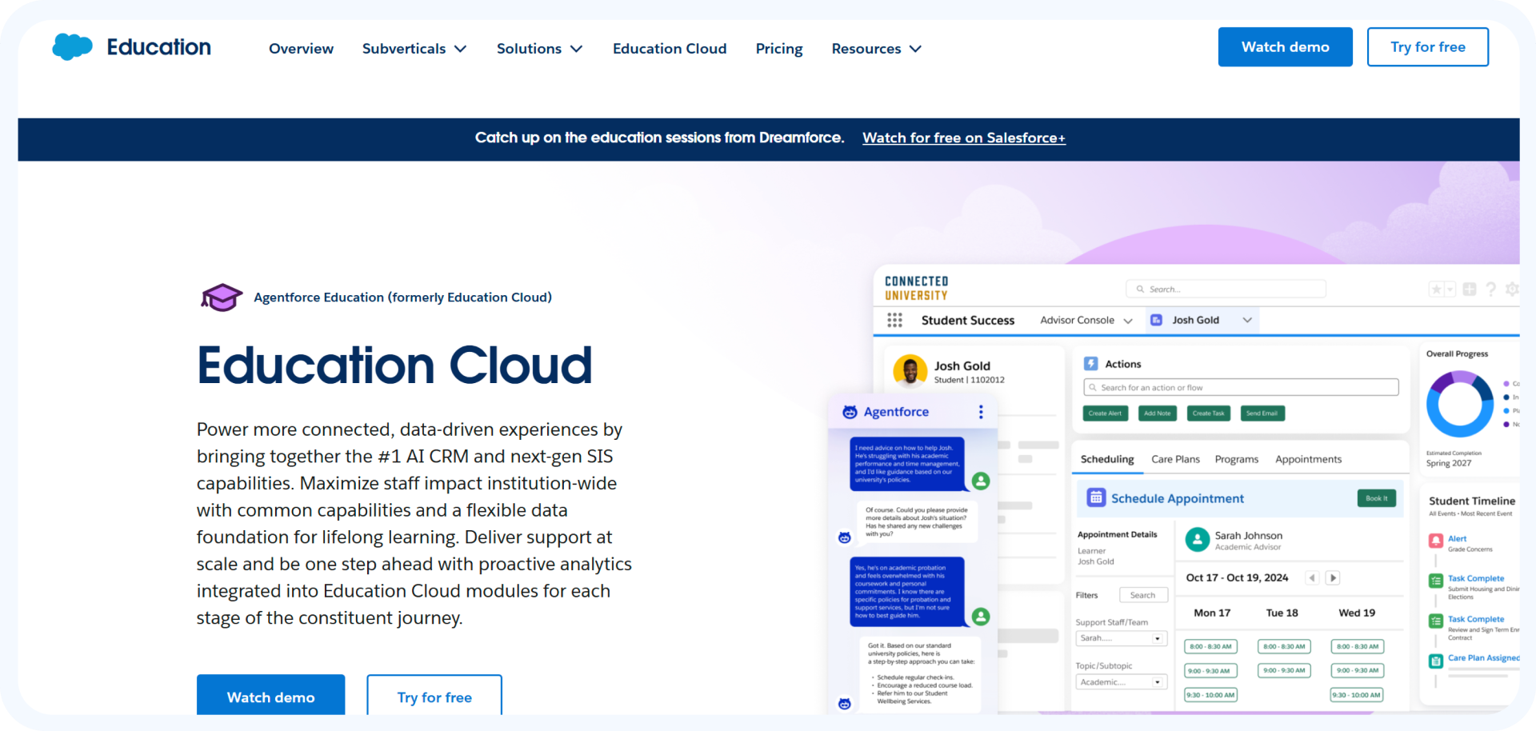Click the global Add plus icon

tap(1469, 289)
